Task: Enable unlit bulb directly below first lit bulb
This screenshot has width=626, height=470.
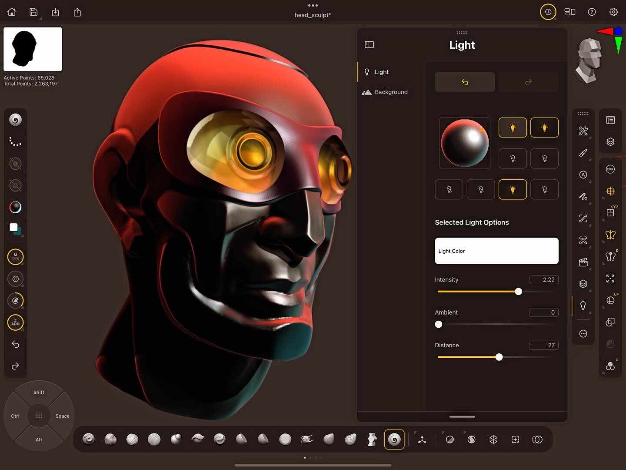Action: tap(513, 158)
